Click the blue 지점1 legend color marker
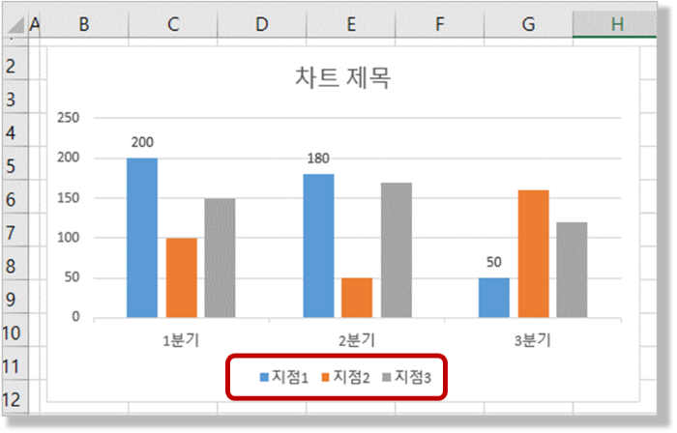The height and width of the screenshot is (433, 677). pos(264,377)
